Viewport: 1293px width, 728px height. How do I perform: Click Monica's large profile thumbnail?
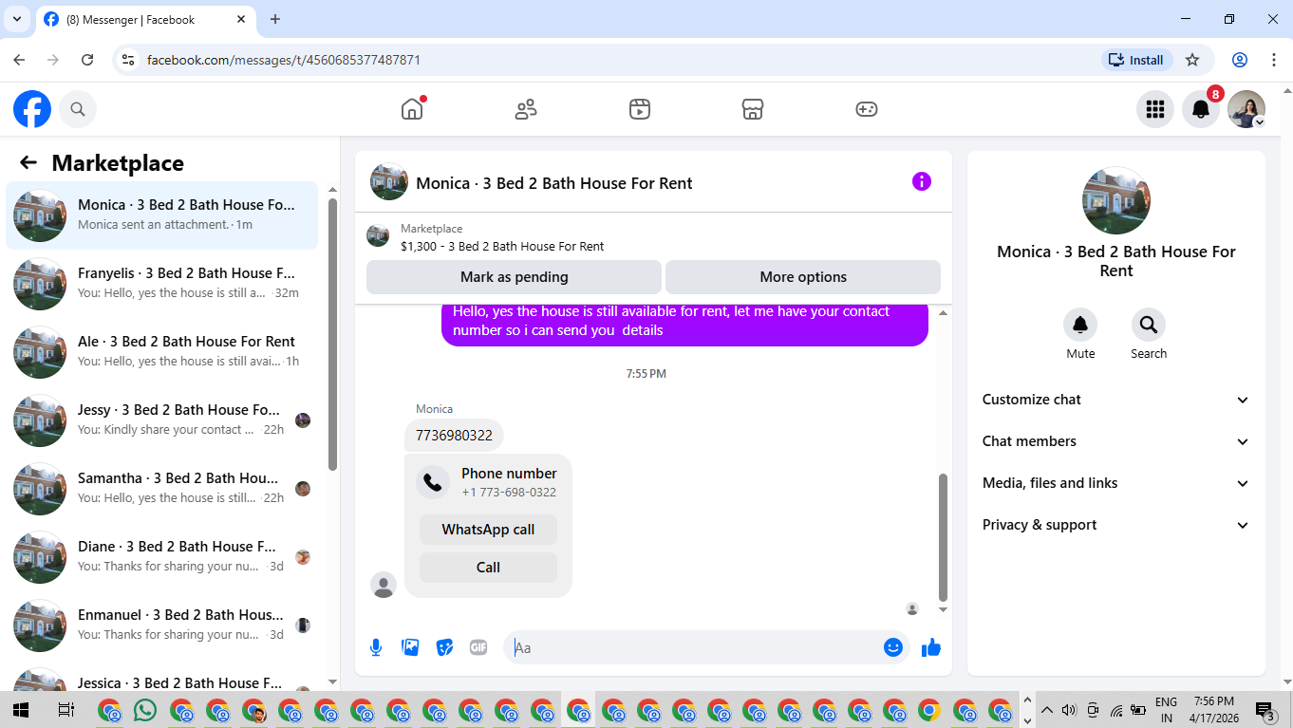(1116, 200)
